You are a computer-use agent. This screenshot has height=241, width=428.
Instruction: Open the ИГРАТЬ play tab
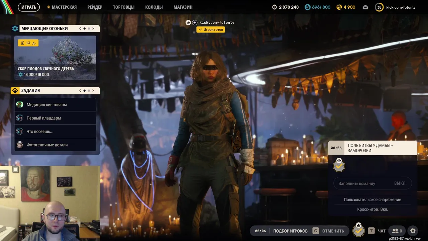[x=29, y=7]
